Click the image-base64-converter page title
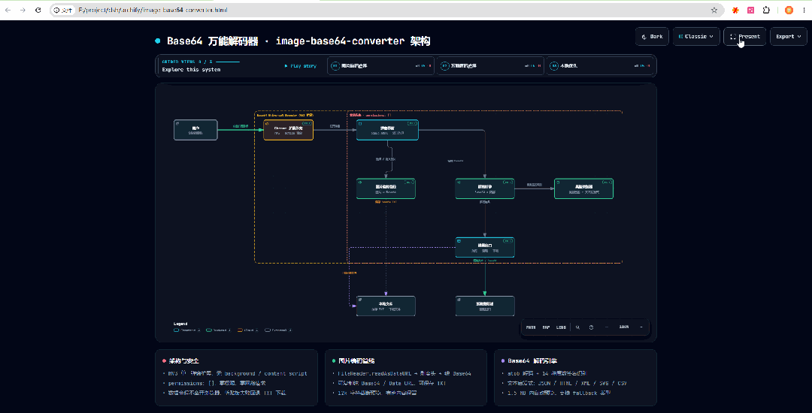 pos(298,41)
